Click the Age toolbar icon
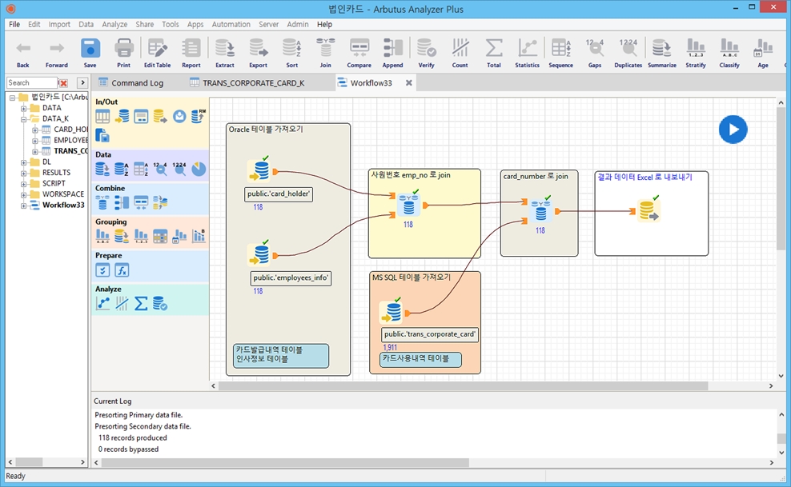Image resolution: width=791 pixels, height=487 pixels. 763,49
